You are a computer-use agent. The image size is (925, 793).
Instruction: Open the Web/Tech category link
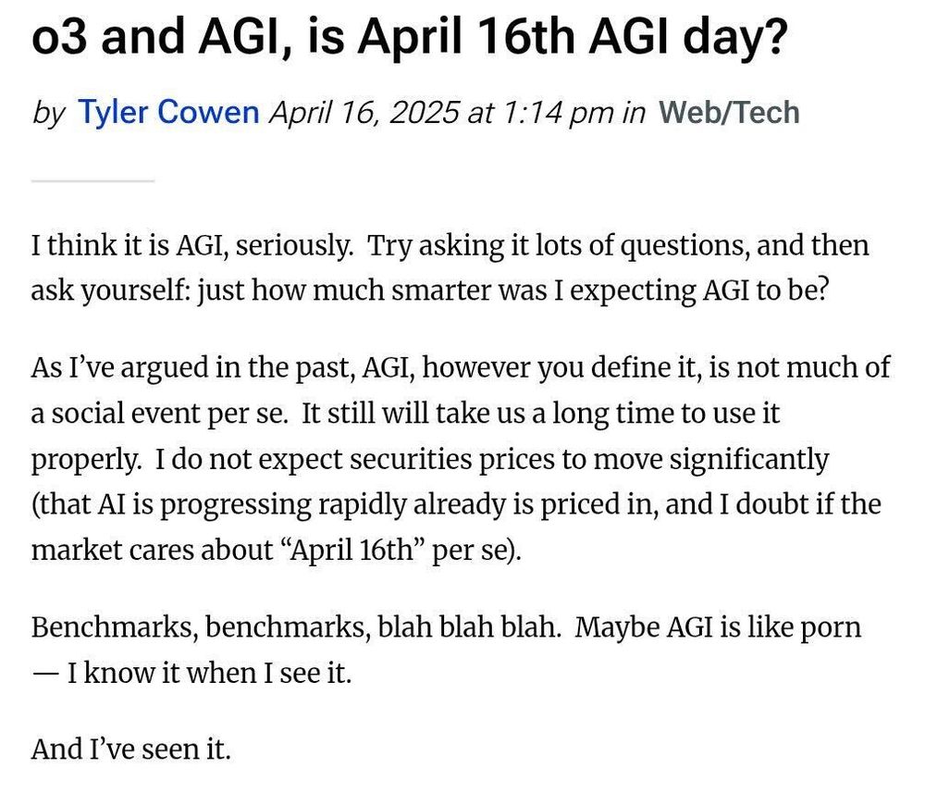click(x=729, y=112)
